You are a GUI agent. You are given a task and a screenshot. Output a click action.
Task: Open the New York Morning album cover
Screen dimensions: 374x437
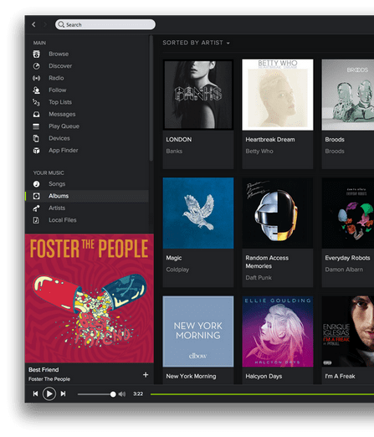coord(198,332)
